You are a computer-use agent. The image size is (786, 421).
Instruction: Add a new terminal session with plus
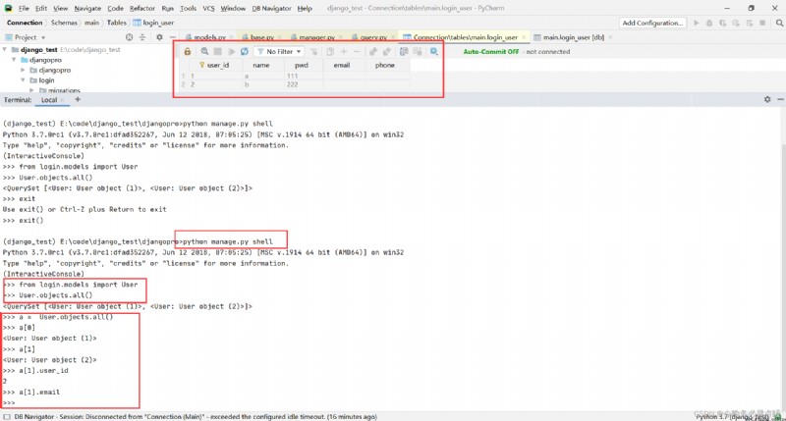pos(78,100)
